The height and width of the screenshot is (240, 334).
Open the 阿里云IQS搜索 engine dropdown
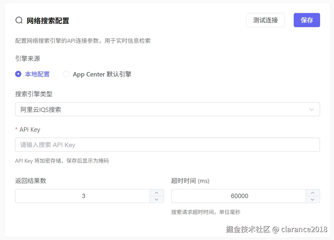pos(167,109)
